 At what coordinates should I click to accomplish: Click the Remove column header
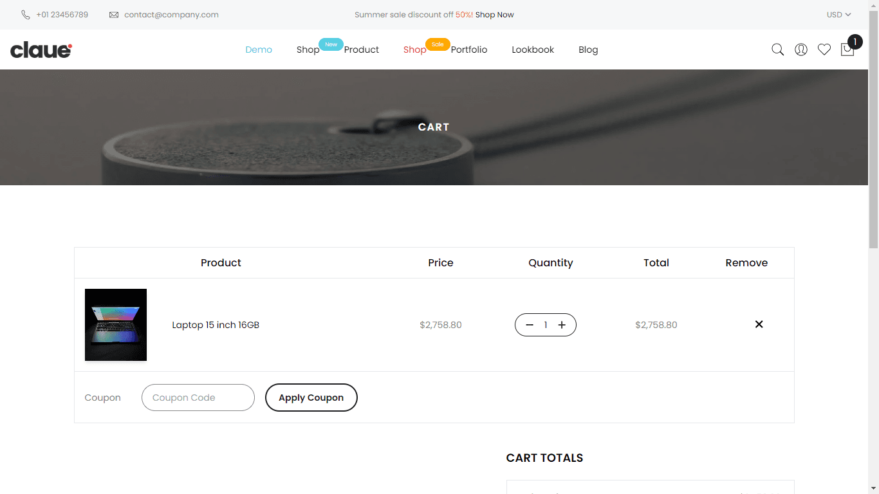pyautogui.click(x=746, y=262)
